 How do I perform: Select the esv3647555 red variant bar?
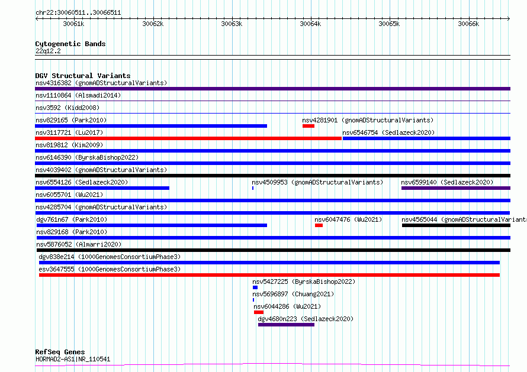tap(269, 275)
